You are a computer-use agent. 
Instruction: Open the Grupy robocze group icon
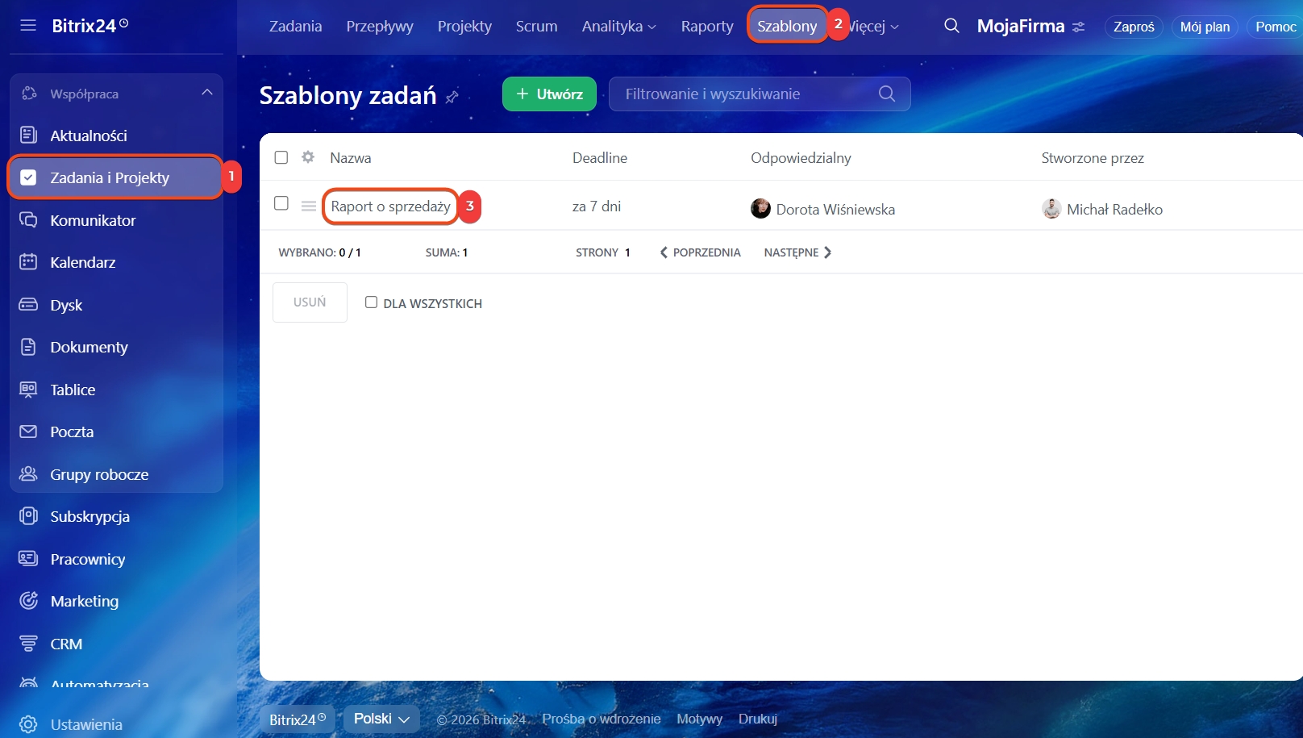point(28,473)
